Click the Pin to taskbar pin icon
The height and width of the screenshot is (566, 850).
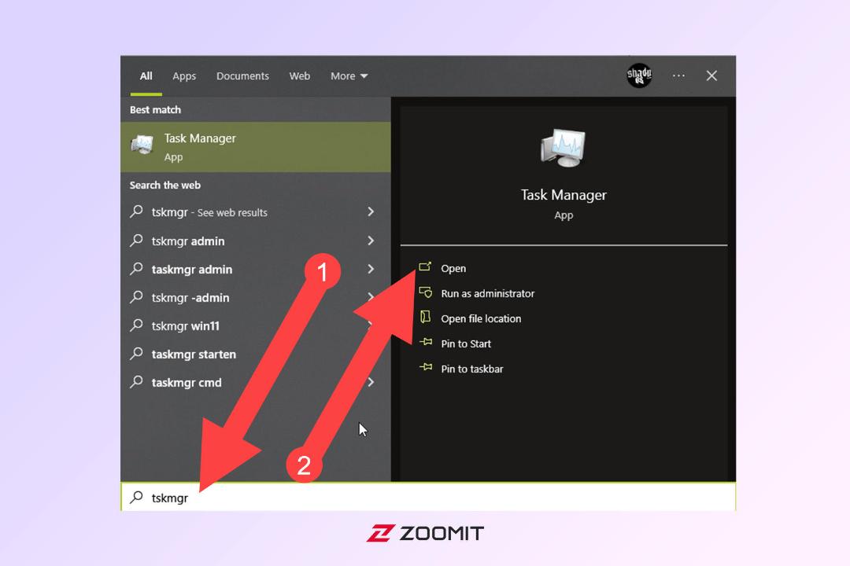coord(426,367)
